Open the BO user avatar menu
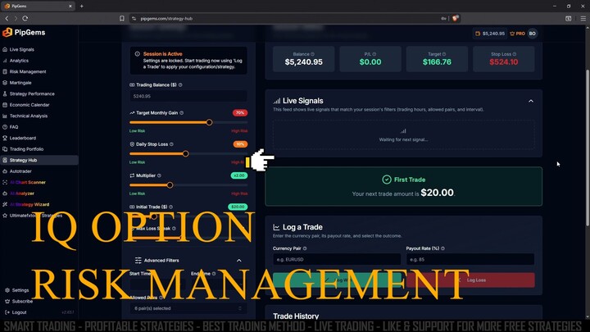This screenshot has width=590, height=332. pos(532,34)
